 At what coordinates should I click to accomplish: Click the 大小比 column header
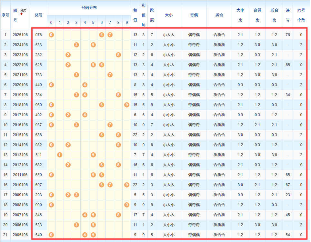(x=240, y=15)
